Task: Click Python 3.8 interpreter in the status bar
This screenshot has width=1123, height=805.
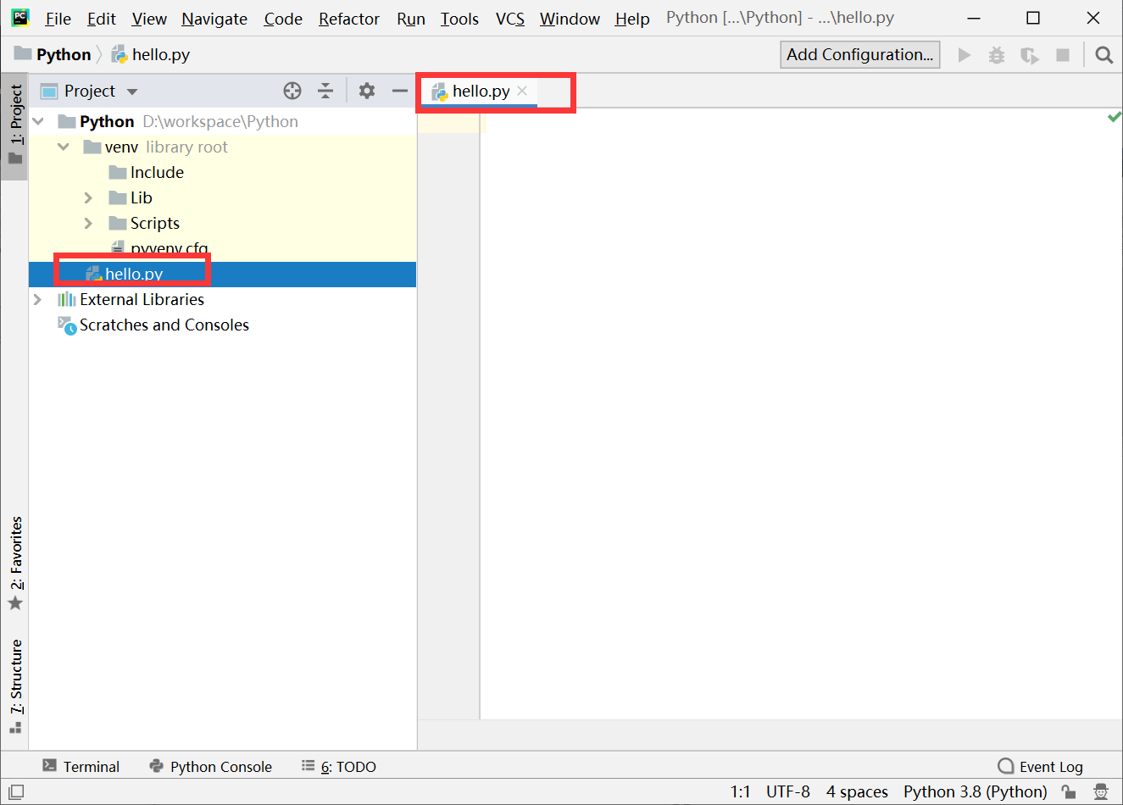Action: pyautogui.click(x=975, y=791)
